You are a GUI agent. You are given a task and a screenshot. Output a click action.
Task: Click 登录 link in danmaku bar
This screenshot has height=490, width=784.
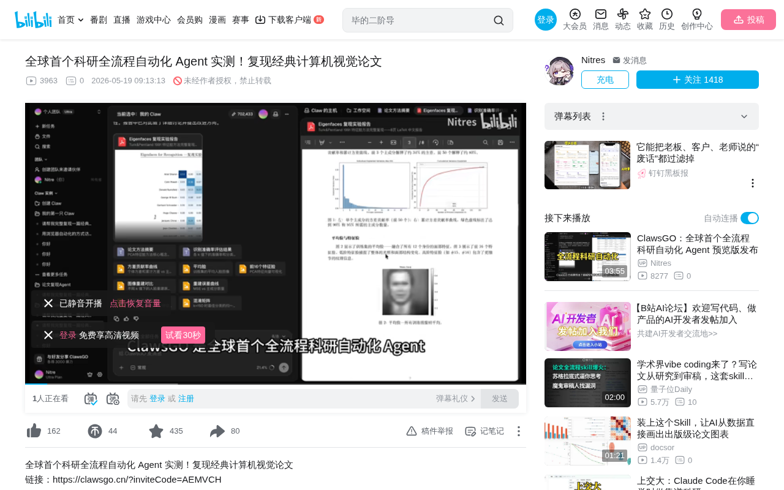click(157, 399)
